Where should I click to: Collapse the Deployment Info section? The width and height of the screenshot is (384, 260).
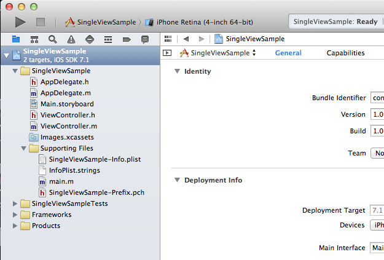click(x=177, y=180)
